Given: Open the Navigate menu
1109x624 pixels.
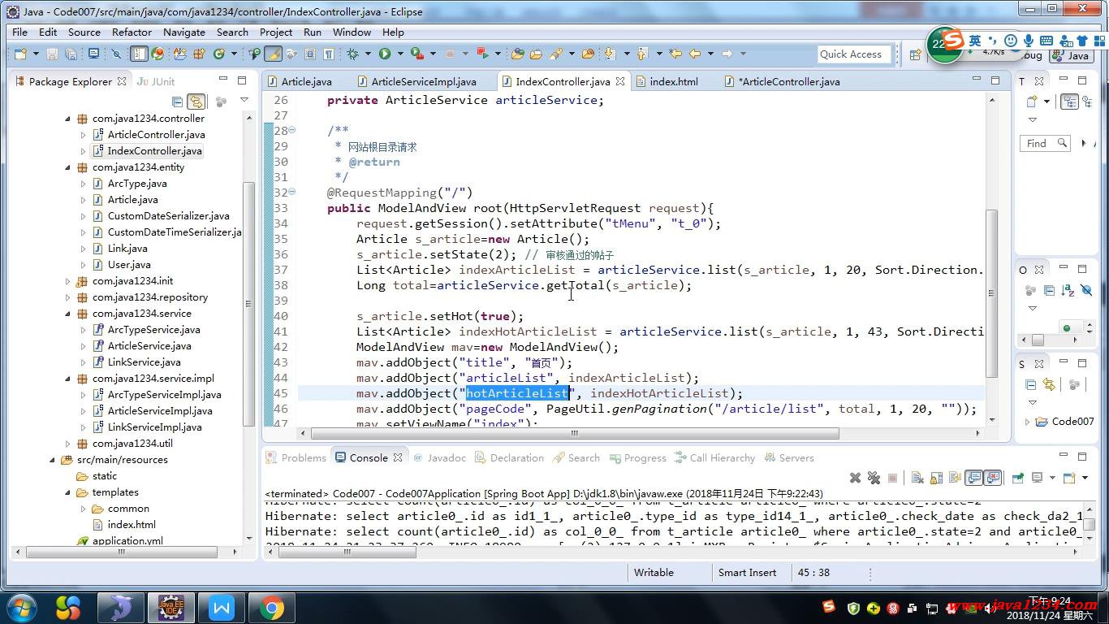Looking at the screenshot, I should tap(183, 32).
